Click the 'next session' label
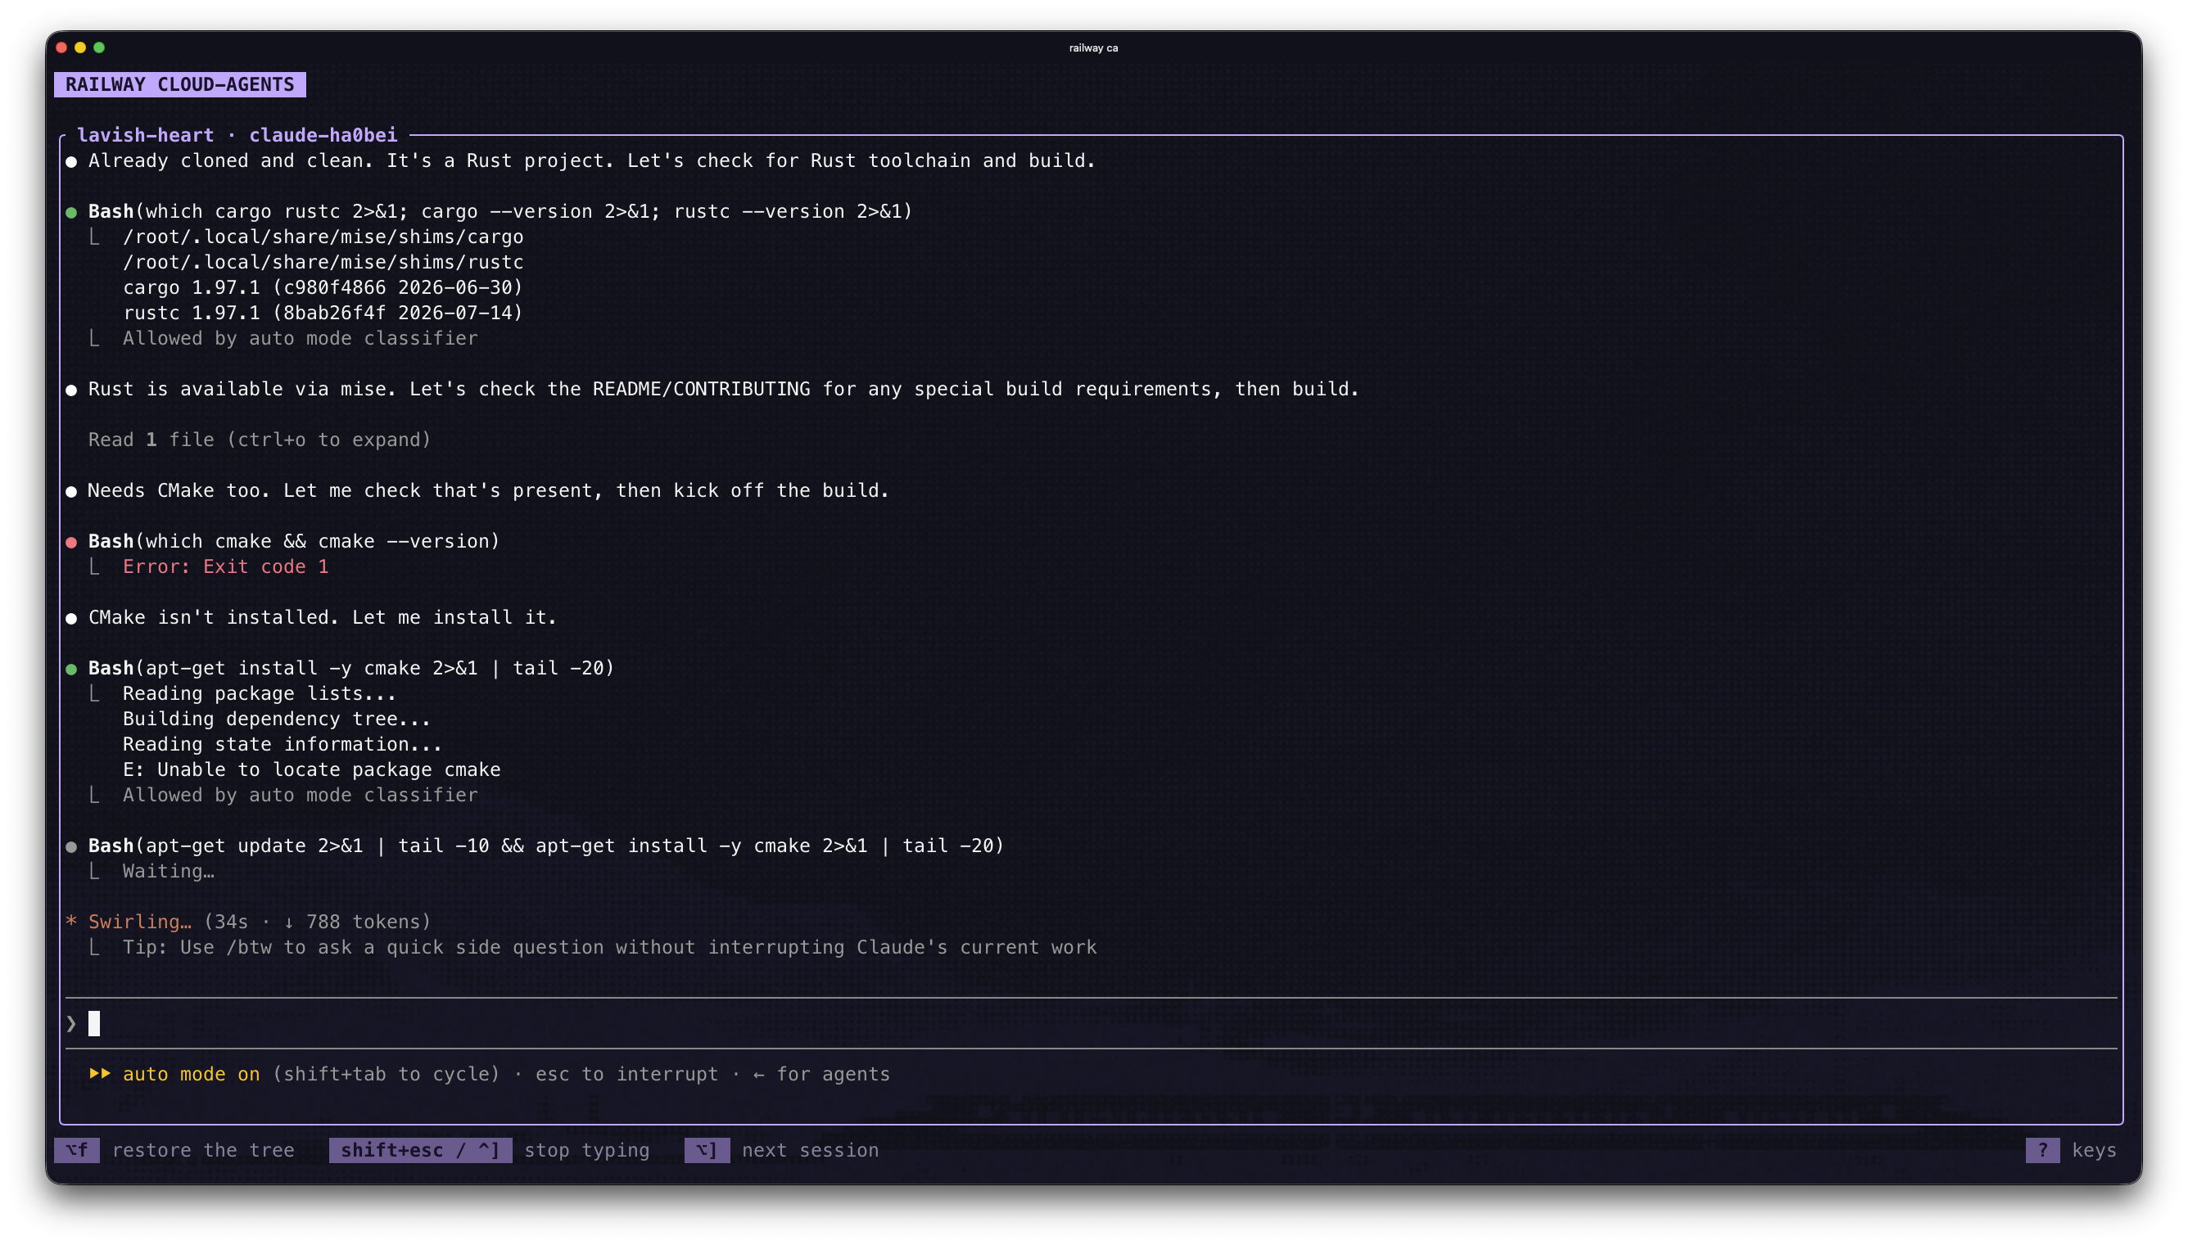2188x1245 pixels. tap(810, 1150)
